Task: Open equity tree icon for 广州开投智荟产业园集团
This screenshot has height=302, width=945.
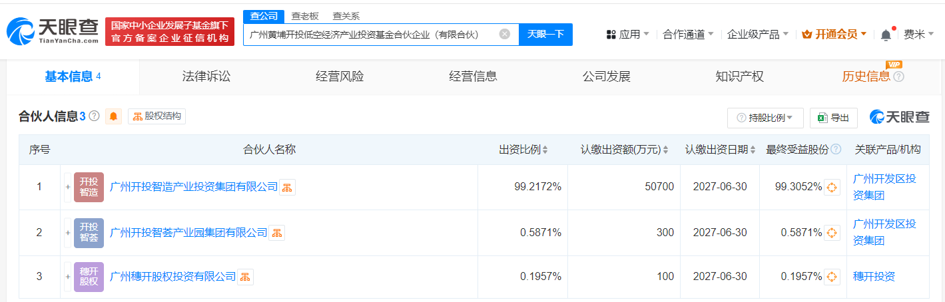Action: pyautogui.click(x=276, y=233)
